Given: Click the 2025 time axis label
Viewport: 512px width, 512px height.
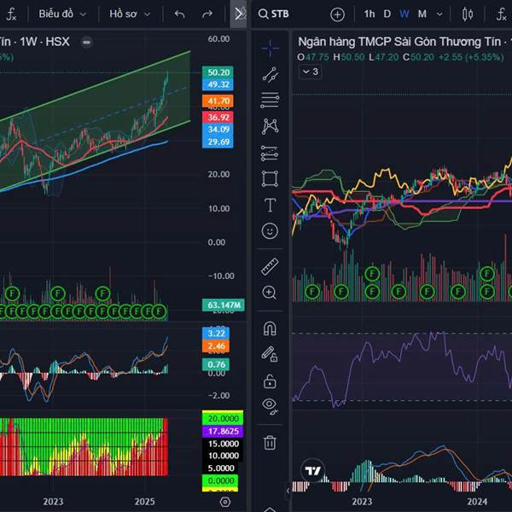Looking at the screenshot, I should coord(145,501).
